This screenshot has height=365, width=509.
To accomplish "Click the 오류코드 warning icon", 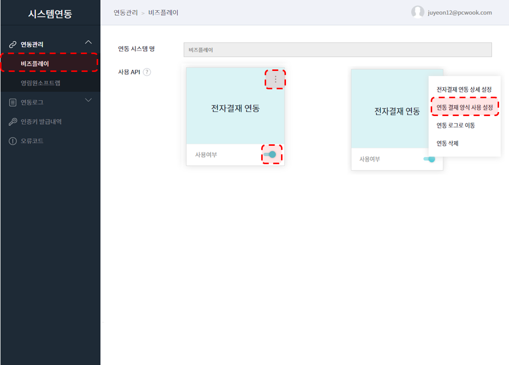I will [13, 141].
